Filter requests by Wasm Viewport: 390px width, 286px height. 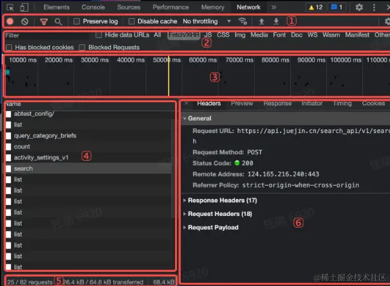(331, 35)
